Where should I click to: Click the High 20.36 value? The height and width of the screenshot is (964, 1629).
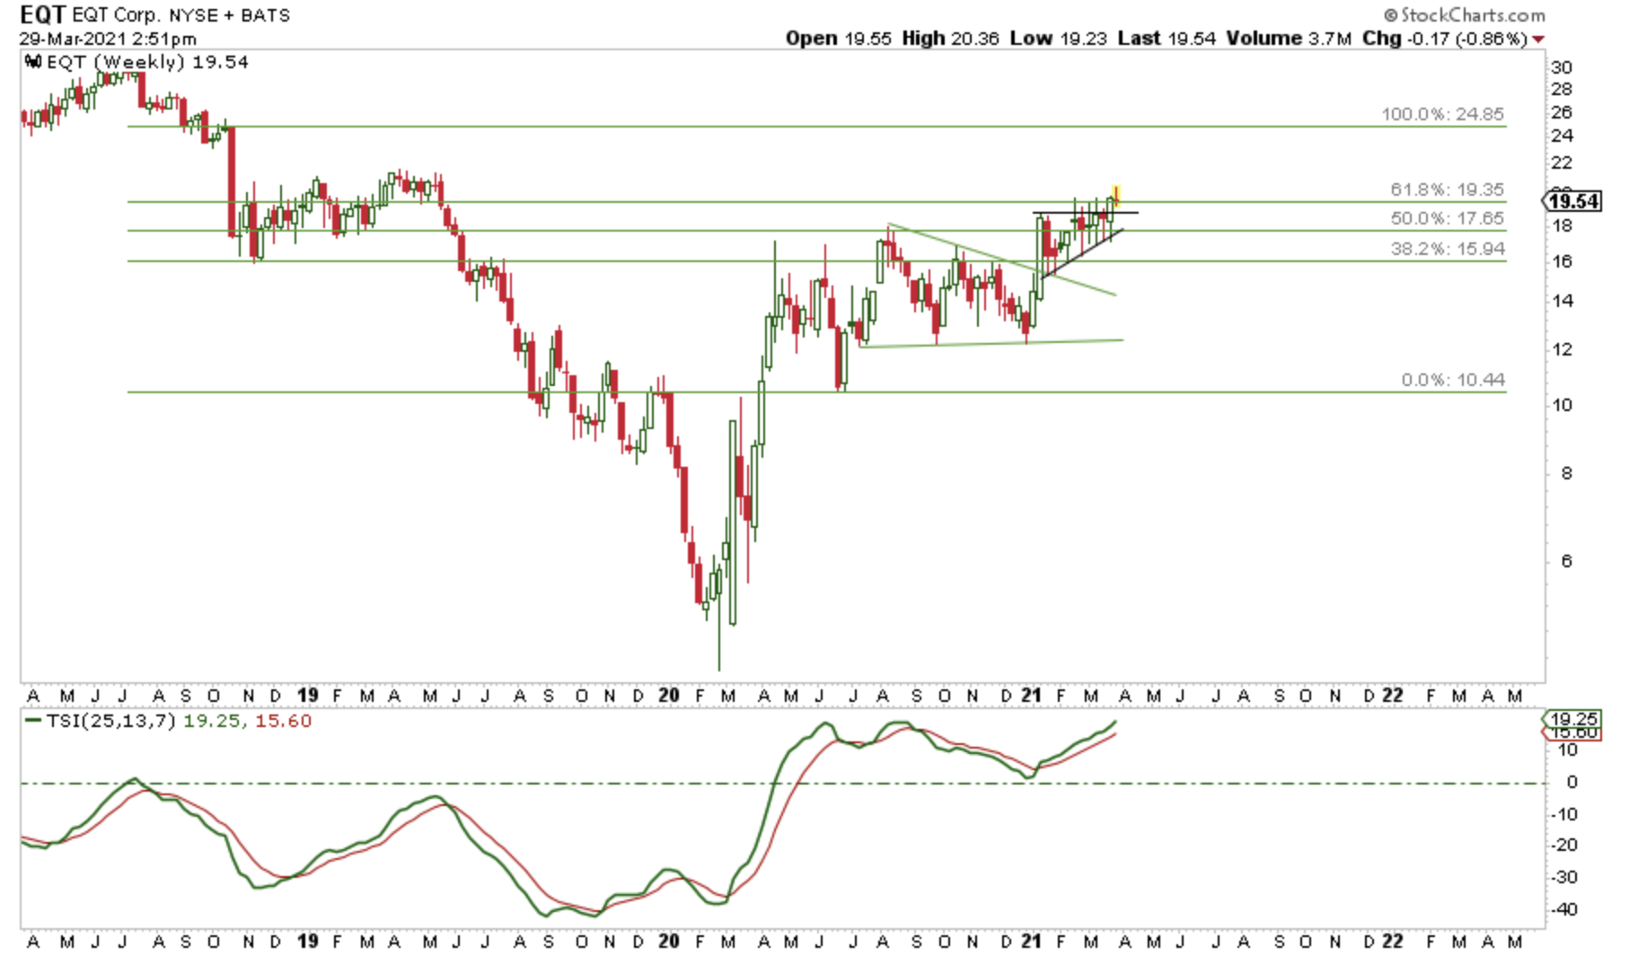(x=950, y=39)
